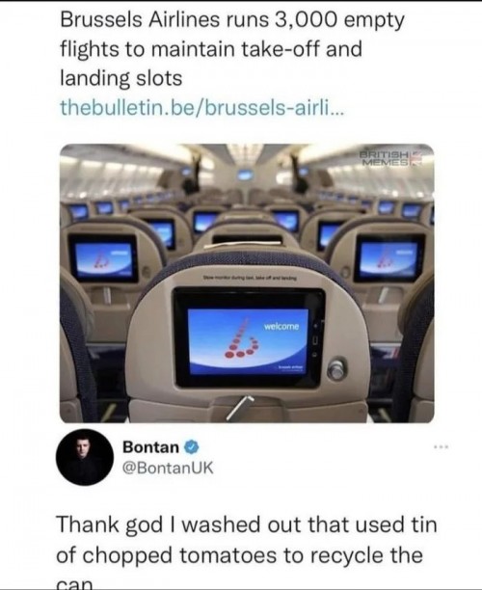Open the @BontanUK handle
This screenshot has height=590, width=482.
tap(168, 468)
